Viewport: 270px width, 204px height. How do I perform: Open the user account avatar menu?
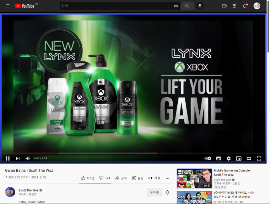(x=257, y=6)
